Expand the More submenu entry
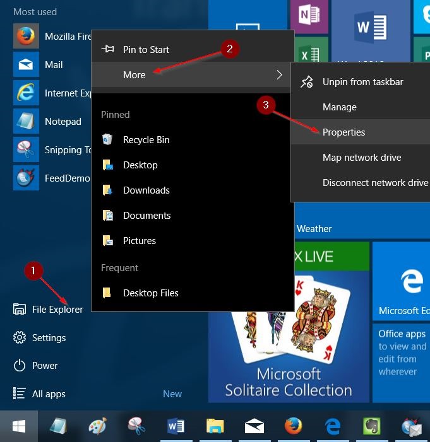The width and height of the screenshot is (430, 442). (191, 74)
